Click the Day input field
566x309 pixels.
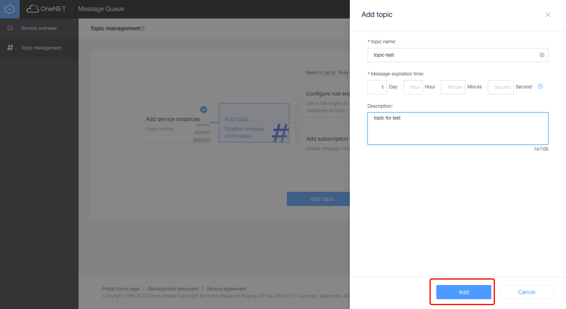tap(377, 87)
